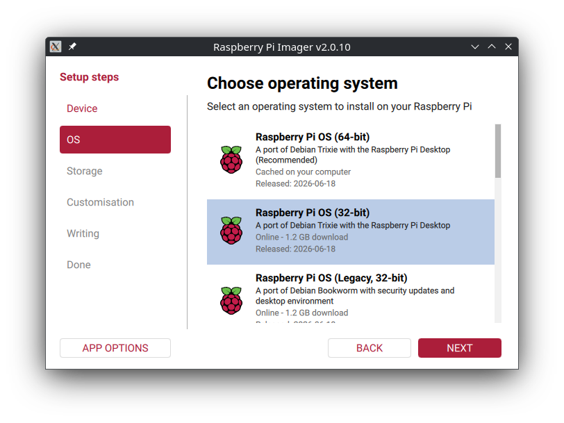Open the Done setup step
564x423 pixels.
click(115, 265)
